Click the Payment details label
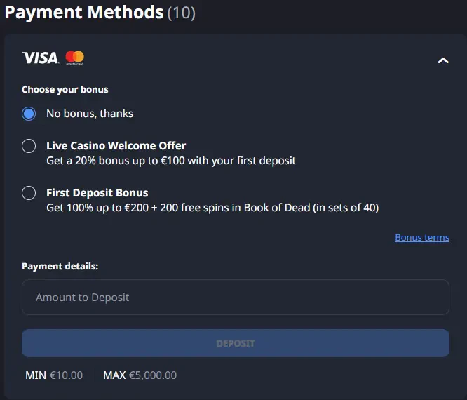 60,266
